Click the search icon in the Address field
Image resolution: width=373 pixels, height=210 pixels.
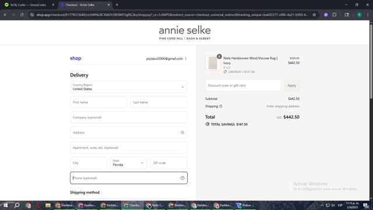(x=182, y=132)
